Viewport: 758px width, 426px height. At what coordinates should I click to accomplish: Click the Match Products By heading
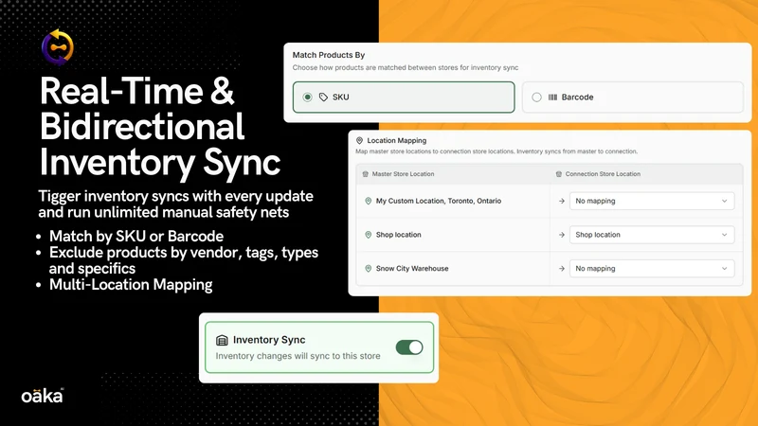329,55
